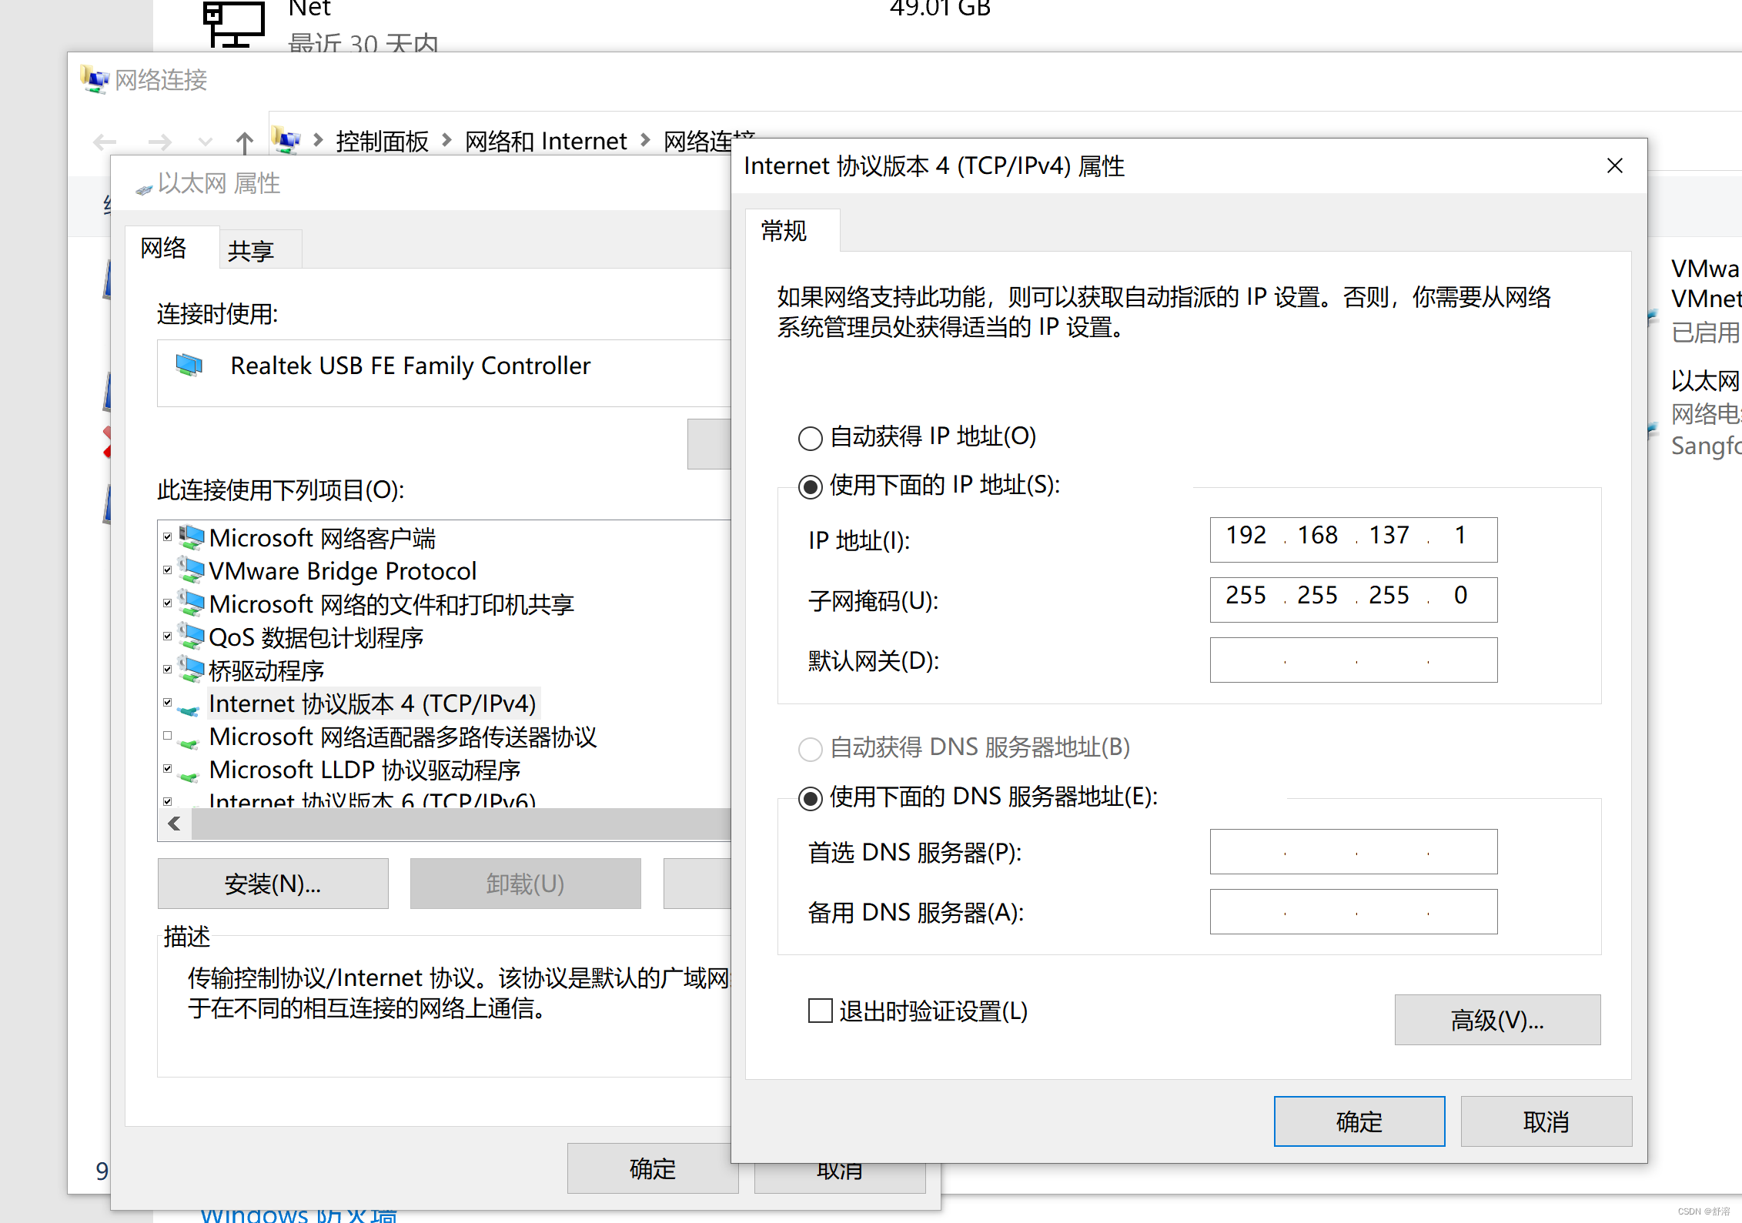Click the Up arrow navigation icon
The height and width of the screenshot is (1223, 1742).
point(244,142)
